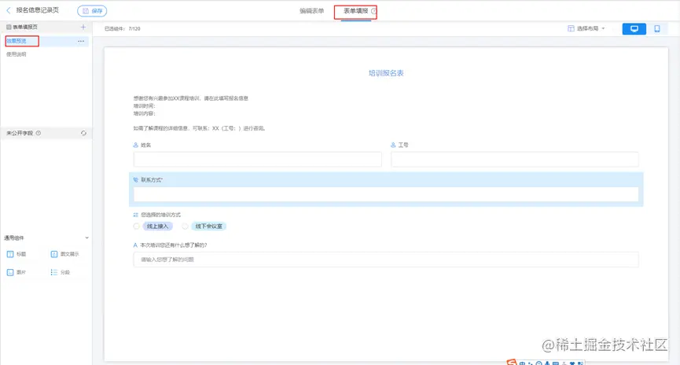Select the 线上接入 radio option
The image size is (680, 365).
pos(137,226)
